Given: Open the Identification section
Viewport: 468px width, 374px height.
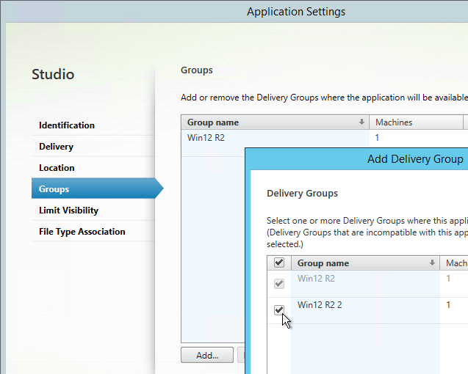Looking at the screenshot, I should tap(67, 125).
